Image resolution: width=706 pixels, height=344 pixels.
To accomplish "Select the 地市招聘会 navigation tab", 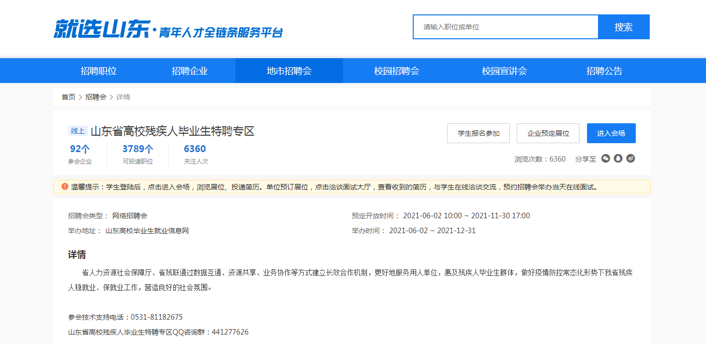I will (x=289, y=71).
